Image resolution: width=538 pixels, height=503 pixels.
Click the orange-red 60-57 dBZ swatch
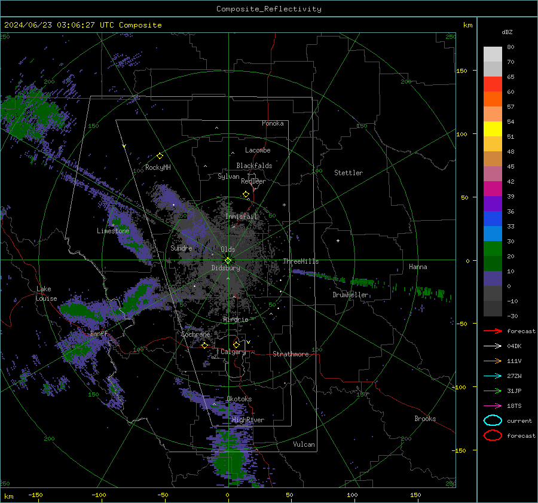tap(493, 99)
